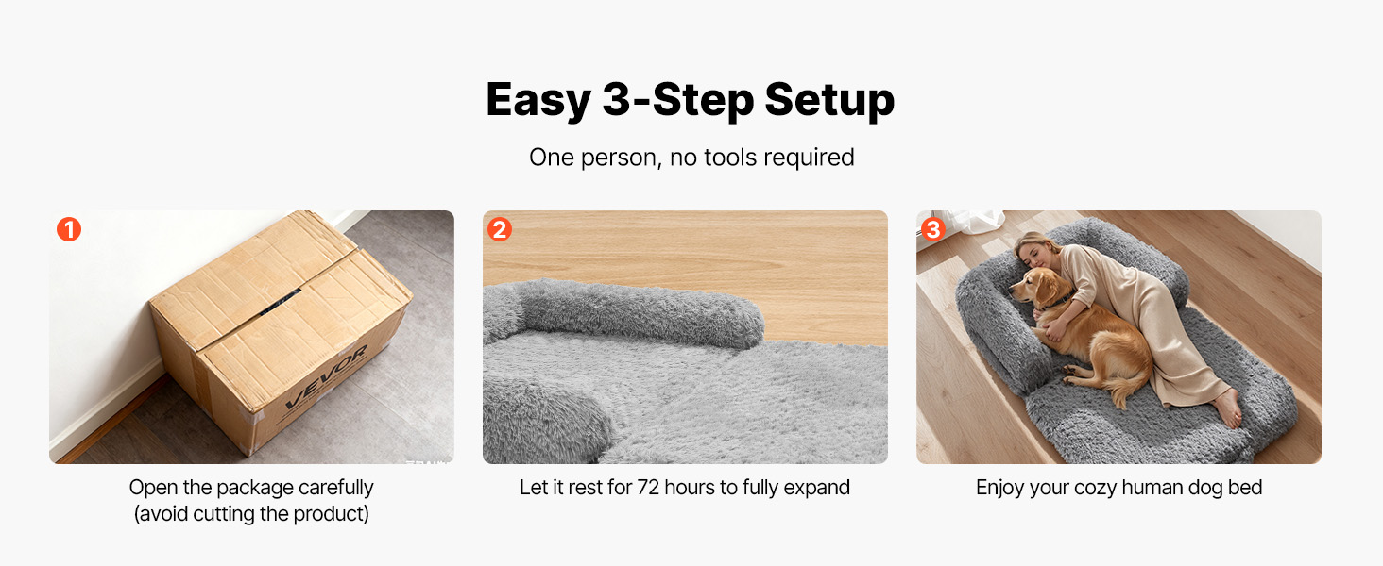The width and height of the screenshot is (1383, 566).
Task: Click the orange step 2 badge
Action: click(x=500, y=229)
